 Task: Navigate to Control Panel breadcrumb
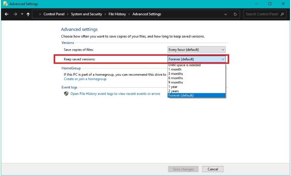coord(54,14)
